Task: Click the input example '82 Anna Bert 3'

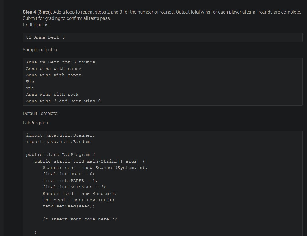Action: click(x=45, y=37)
